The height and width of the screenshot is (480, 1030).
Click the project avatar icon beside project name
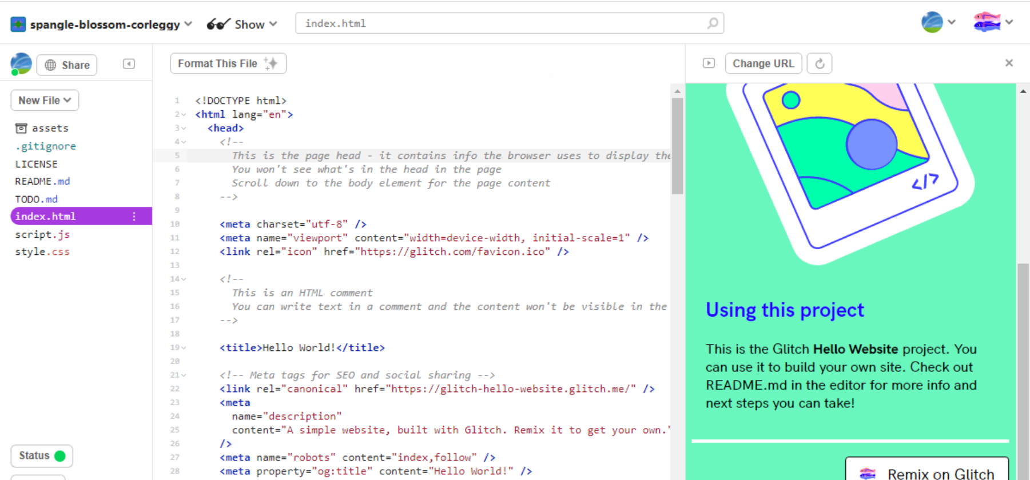click(18, 25)
